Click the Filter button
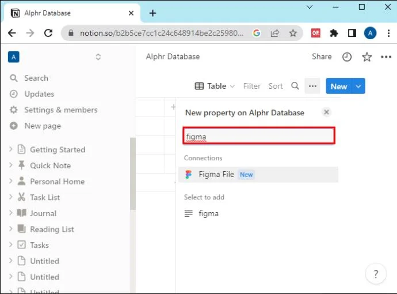The height and width of the screenshot is (294, 397). point(251,86)
